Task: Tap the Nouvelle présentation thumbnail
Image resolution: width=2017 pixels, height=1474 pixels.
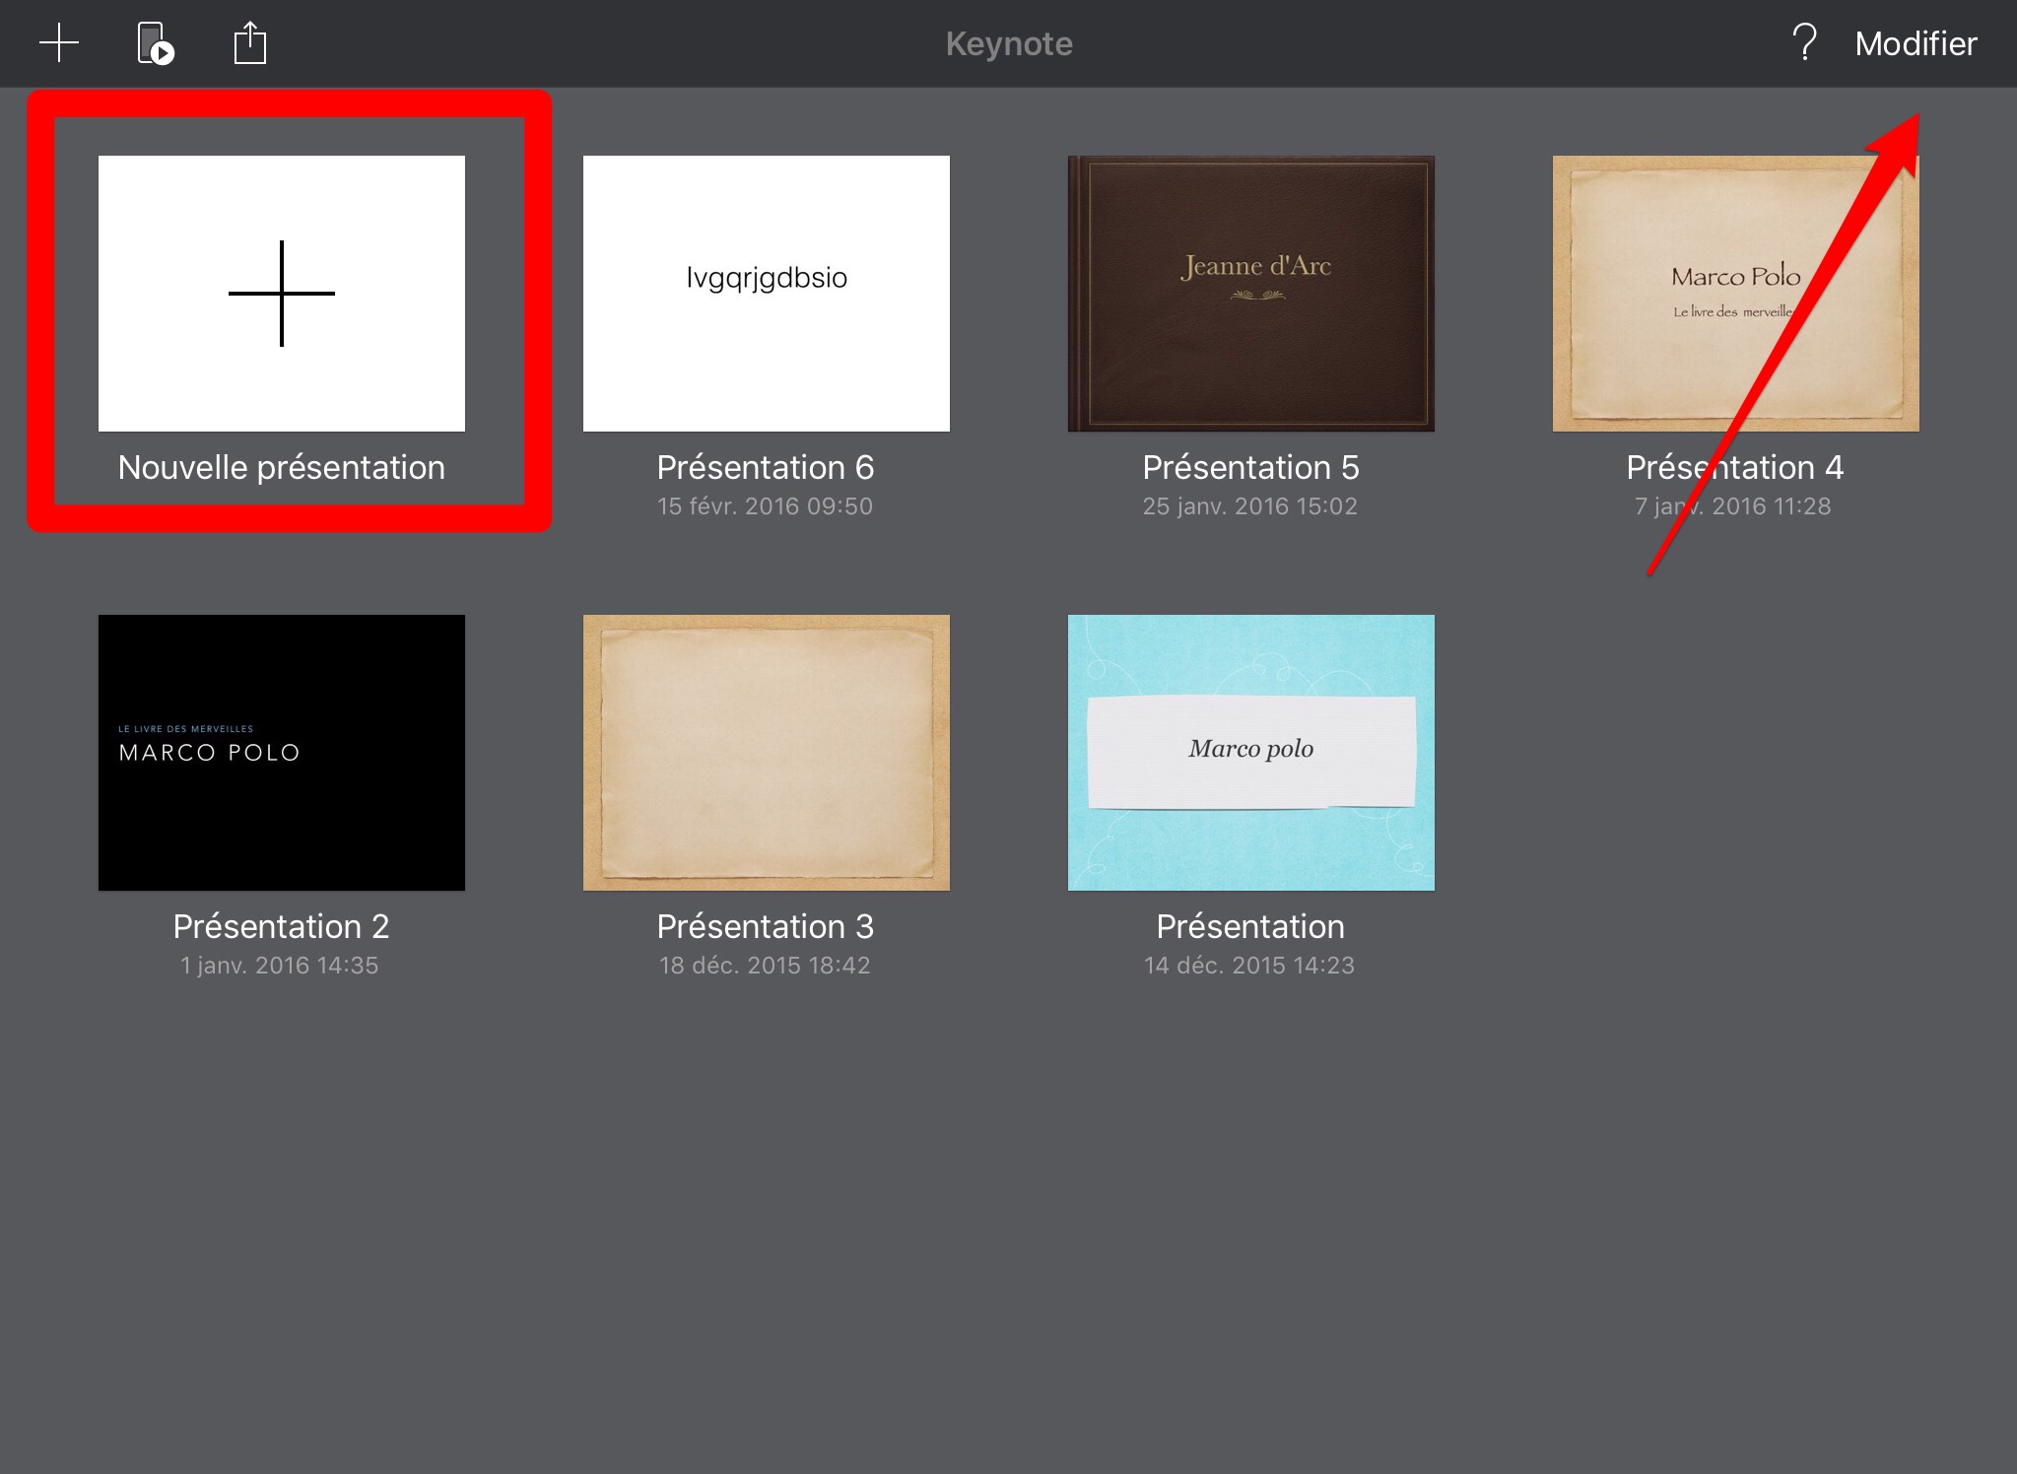Action: 282,294
